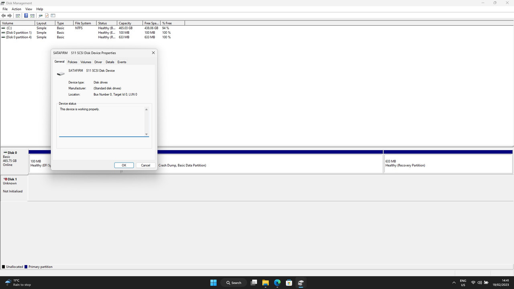Image resolution: width=514 pixels, height=289 pixels.
Task: Switch to the Events tab
Action: [x=122, y=62]
